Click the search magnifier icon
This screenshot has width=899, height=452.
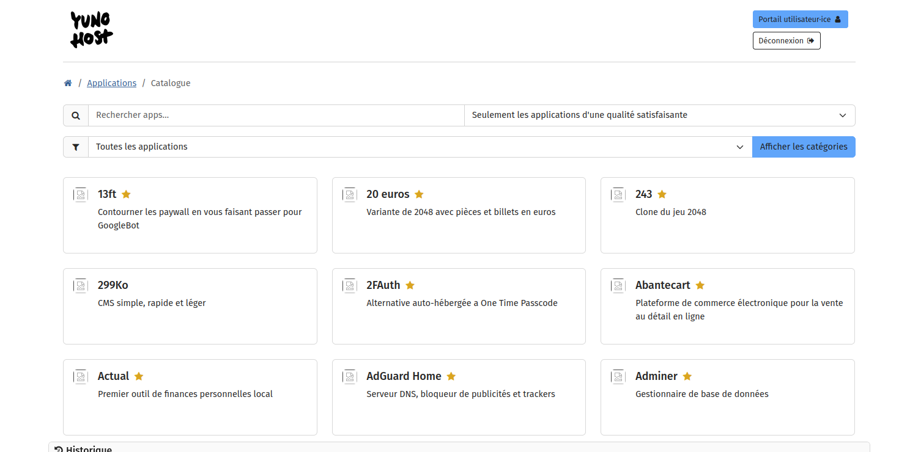(x=76, y=115)
